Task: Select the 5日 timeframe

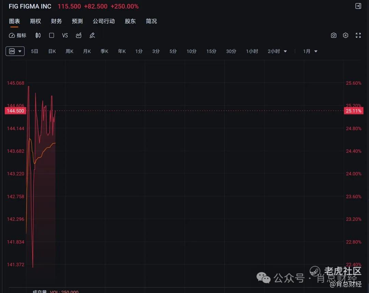Action: [35, 51]
